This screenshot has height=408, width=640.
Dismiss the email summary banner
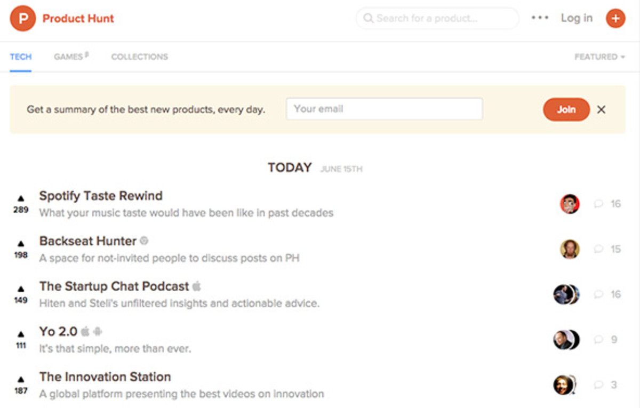[601, 109]
